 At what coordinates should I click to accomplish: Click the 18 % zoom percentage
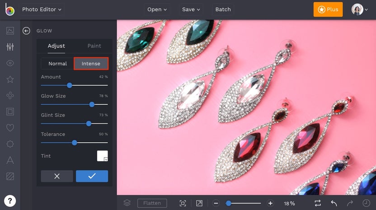[289, 203]
